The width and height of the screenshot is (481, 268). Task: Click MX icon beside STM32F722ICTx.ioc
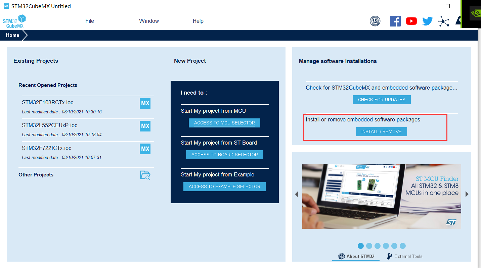point(145,149)
